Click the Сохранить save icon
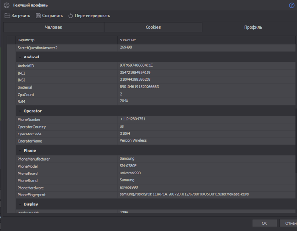This screenshot has width=297, height=232. [x=38, y=16]
